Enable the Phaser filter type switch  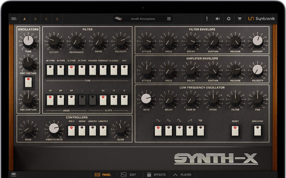[92, 70]
